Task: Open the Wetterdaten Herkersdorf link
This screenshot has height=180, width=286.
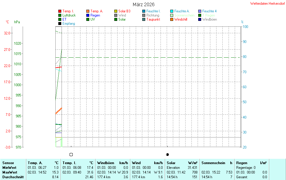Action: 267,4
